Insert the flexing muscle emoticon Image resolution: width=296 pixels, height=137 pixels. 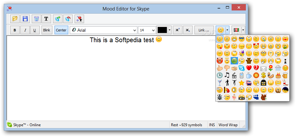click(x=271, y=75)
